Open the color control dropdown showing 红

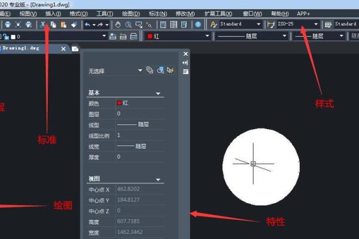pos(207,36)
